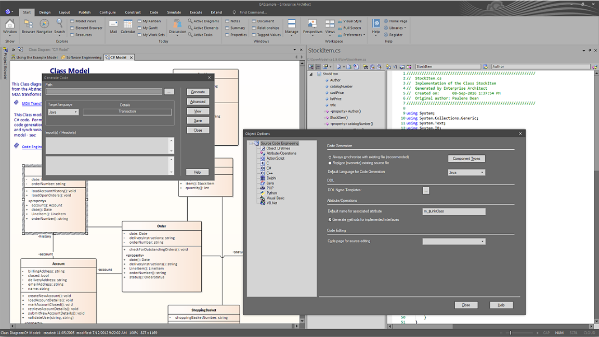Adjust the zoom slider in status bar
Image resolution: width=599 pixels, height=337 pixels.
[511, 333]
